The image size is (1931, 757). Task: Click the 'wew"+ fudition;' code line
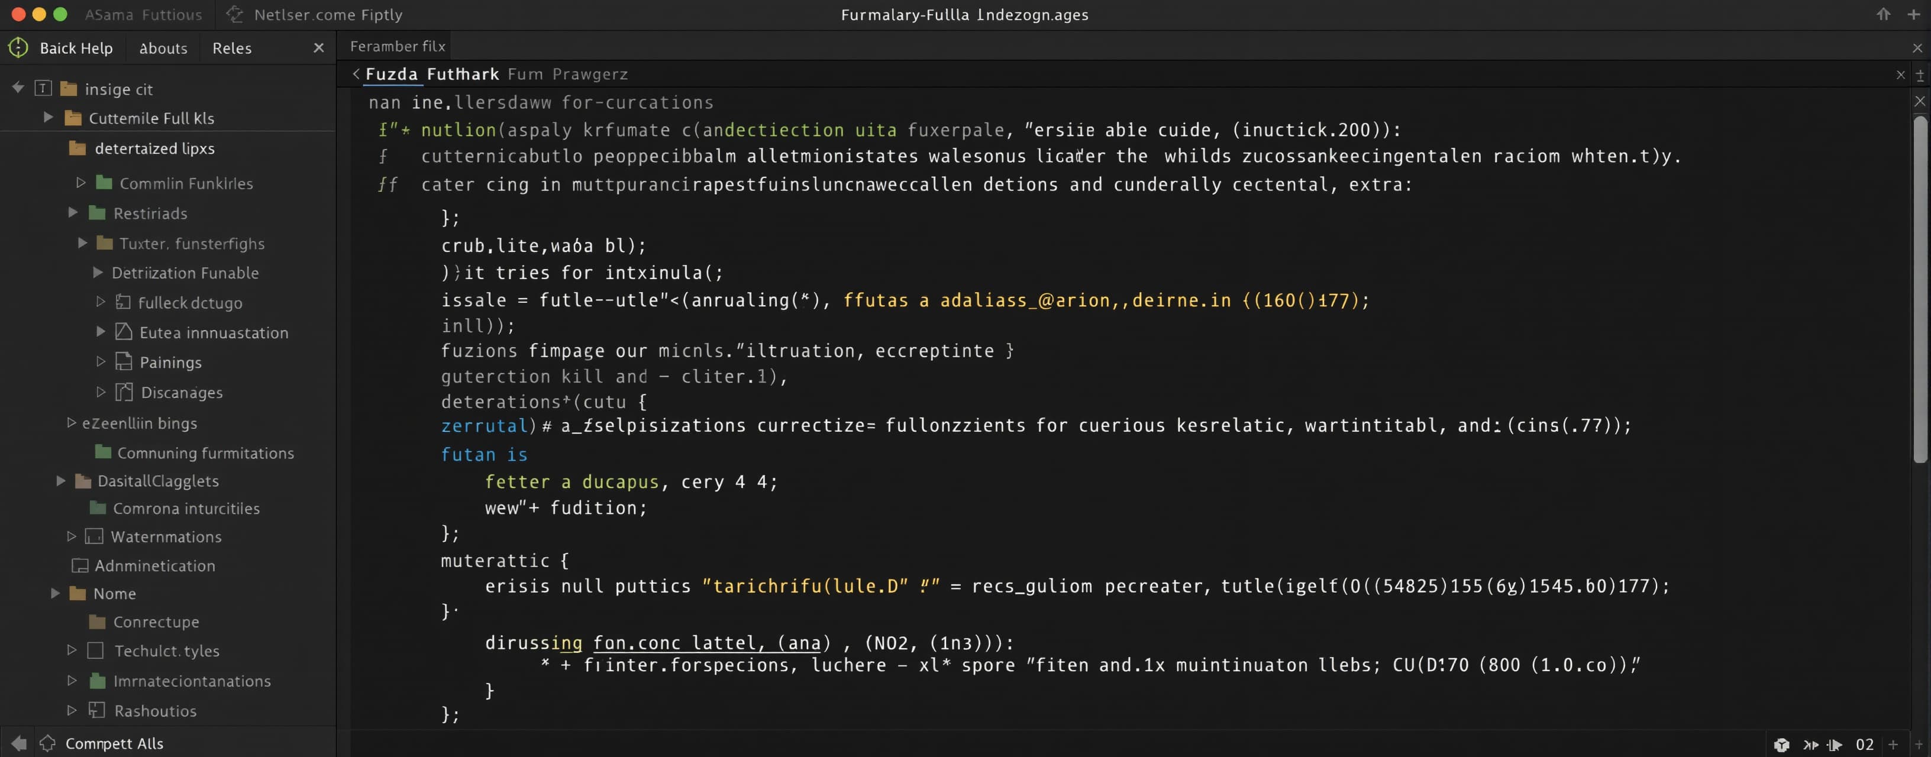click(566, 507)
